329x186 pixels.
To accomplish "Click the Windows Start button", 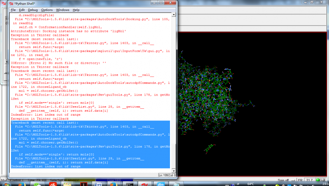I will click(x=6, y=184).
